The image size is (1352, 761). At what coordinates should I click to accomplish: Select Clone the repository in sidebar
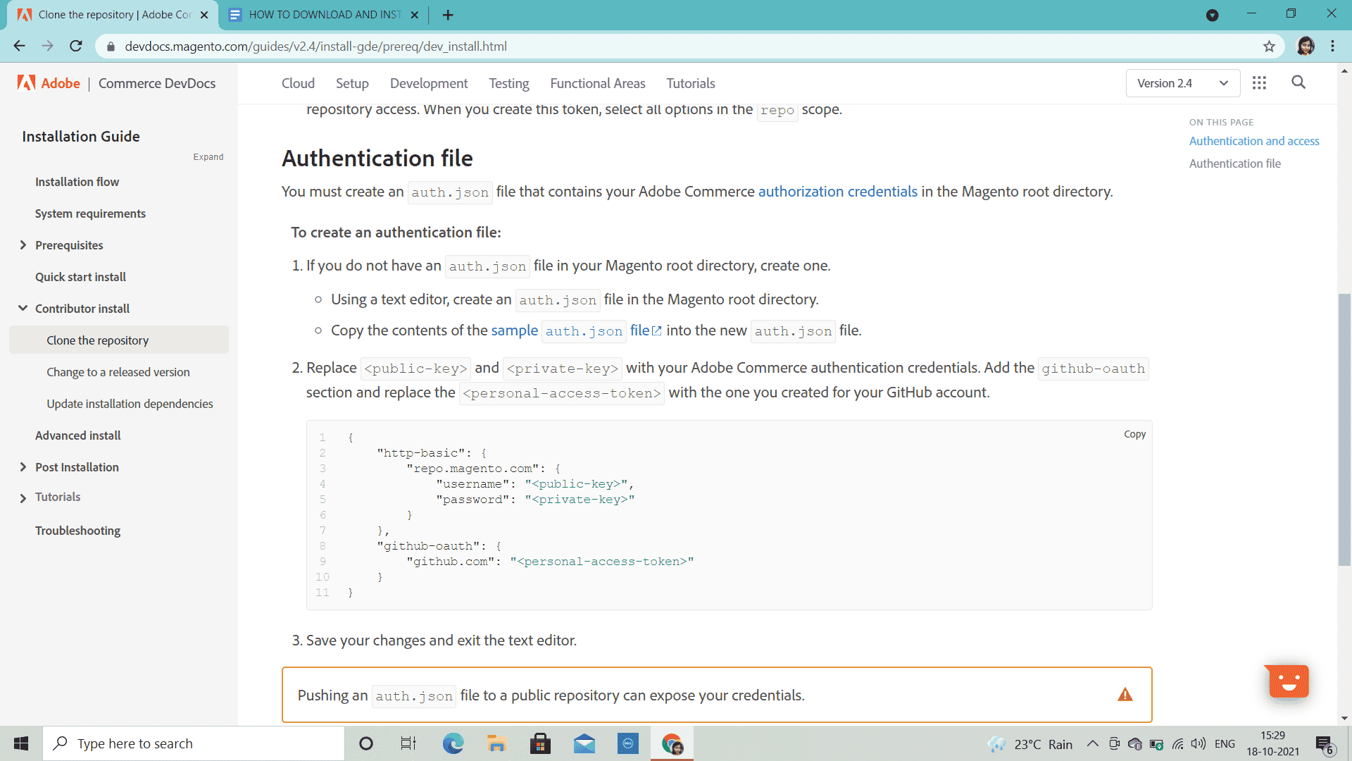pyautogui.click(x=119, y=340)
